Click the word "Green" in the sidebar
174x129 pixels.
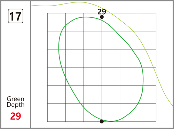click(16, 99)
